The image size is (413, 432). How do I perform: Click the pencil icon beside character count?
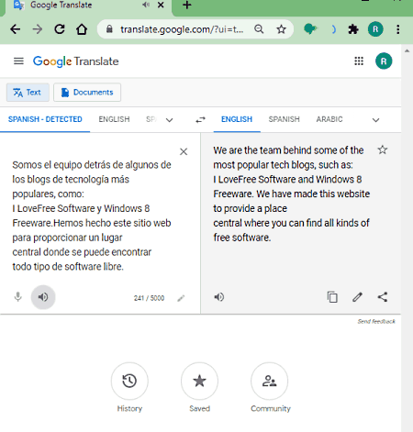pos(181,298)
